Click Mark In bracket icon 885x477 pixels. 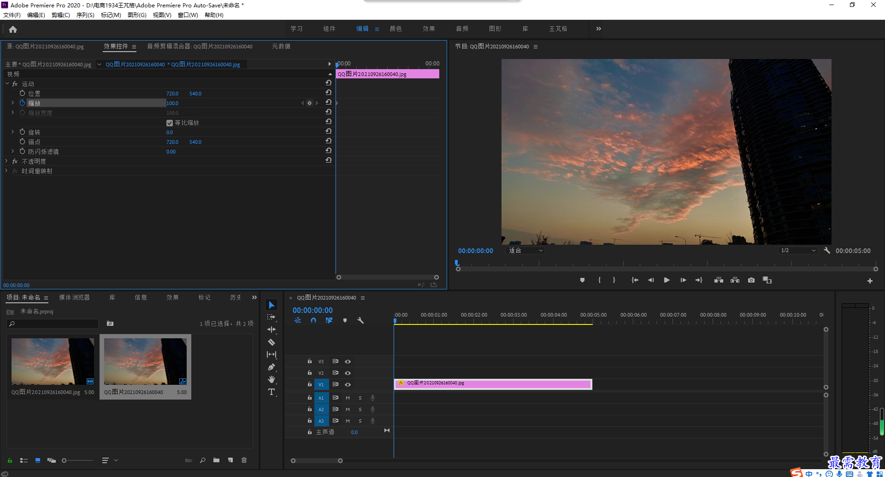tap(599, 280)
